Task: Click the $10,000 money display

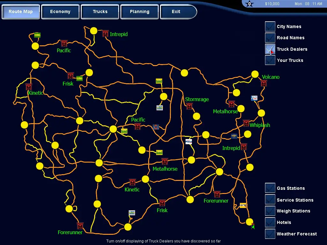Action: click(272, 4)
